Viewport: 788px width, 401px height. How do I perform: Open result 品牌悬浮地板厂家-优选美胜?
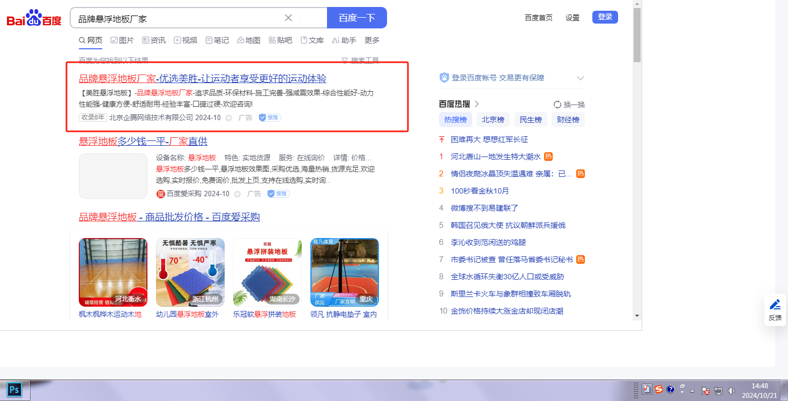pos(203,79)
